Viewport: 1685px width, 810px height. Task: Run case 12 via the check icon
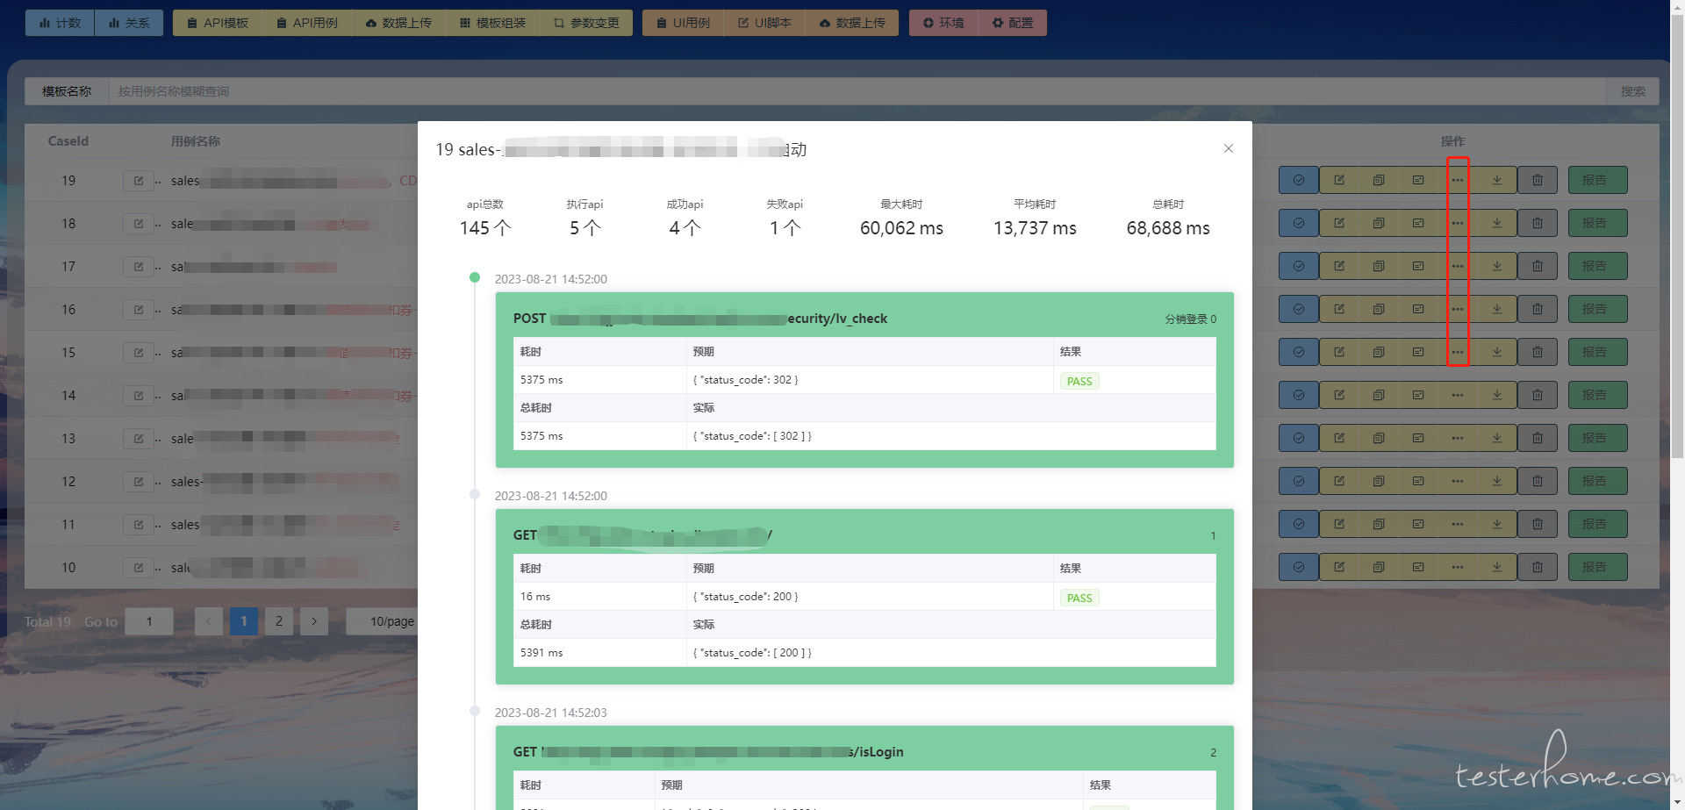(1299, 481)
